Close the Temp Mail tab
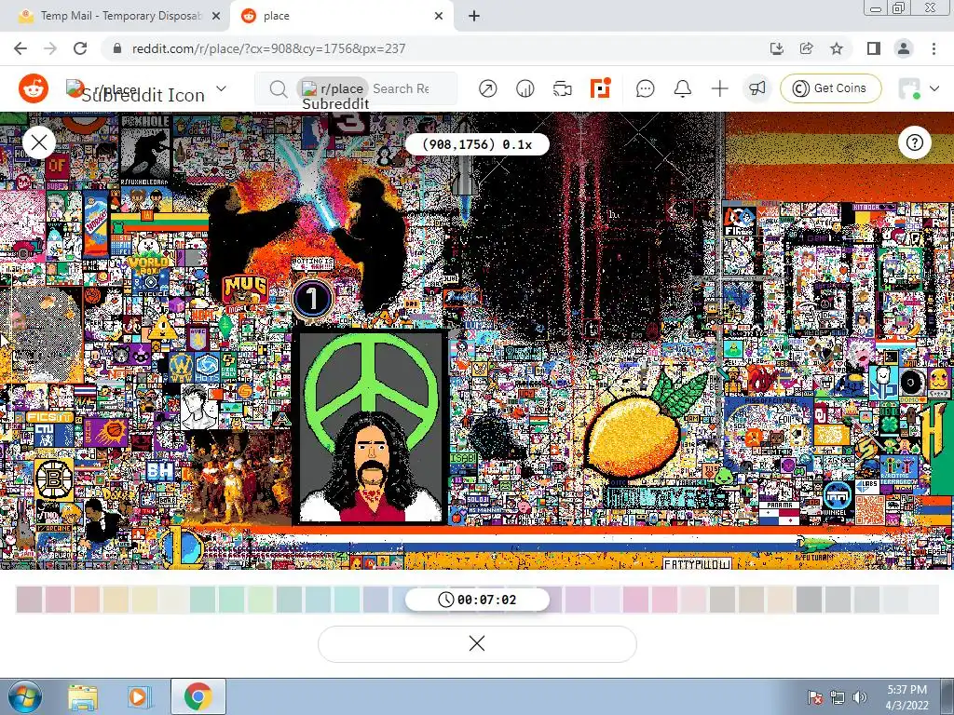This screenshot has height=715, width=954. [x=216, y=16]
